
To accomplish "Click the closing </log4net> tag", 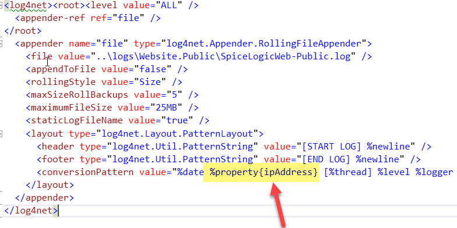I will (x=31, y=211).
